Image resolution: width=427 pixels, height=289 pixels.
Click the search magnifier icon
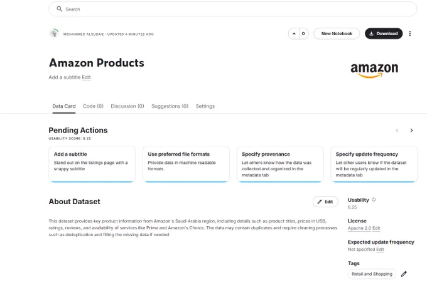tap(60, 9)
